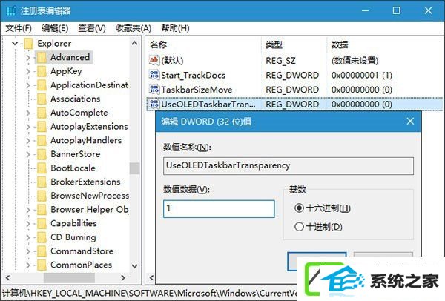Click the UseOLEDTaskbarTransparency DWORD value icon
This screenshot has height=301, width=445.
click(154, 104)
